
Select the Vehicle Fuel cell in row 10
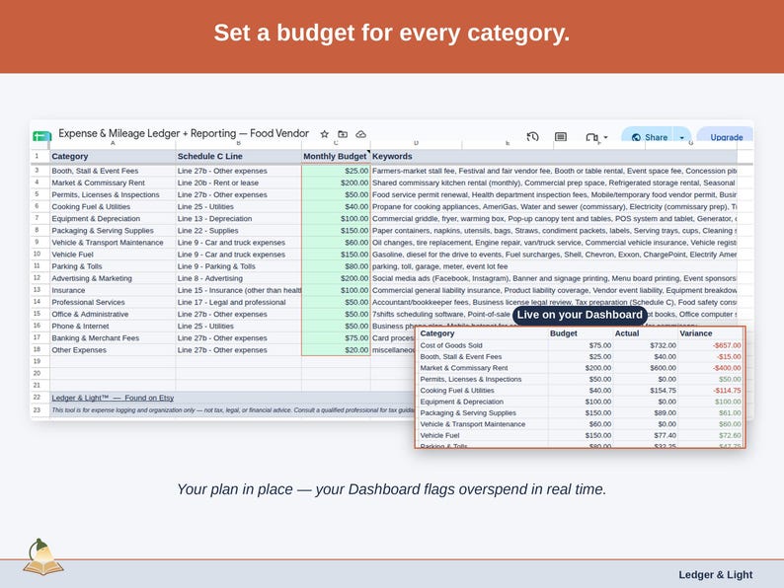click(113, 255)
